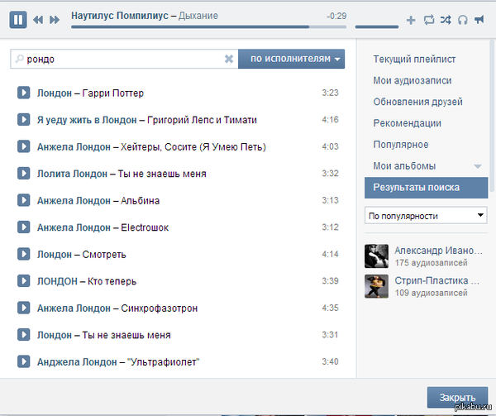Play Анжела Лондон – Альбина

click(x=24, y=200)
